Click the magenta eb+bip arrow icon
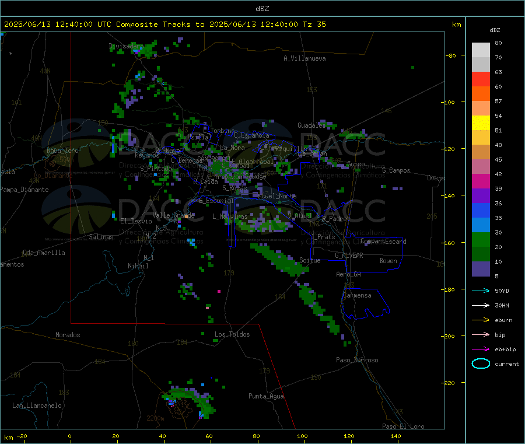 pos(481,349)
